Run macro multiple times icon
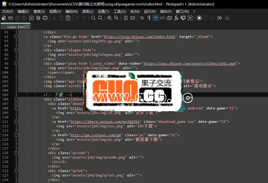Viewport: 268px width, 183px height. click(x=220, y=18)
